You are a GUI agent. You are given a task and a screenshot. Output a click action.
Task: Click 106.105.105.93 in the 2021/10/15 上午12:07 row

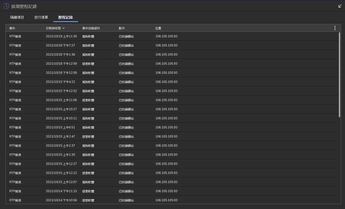click(166, 182)
